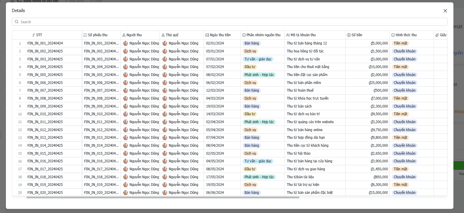
Task: Click Dịch vụ tag in row 12
Action: click(250, 130)
